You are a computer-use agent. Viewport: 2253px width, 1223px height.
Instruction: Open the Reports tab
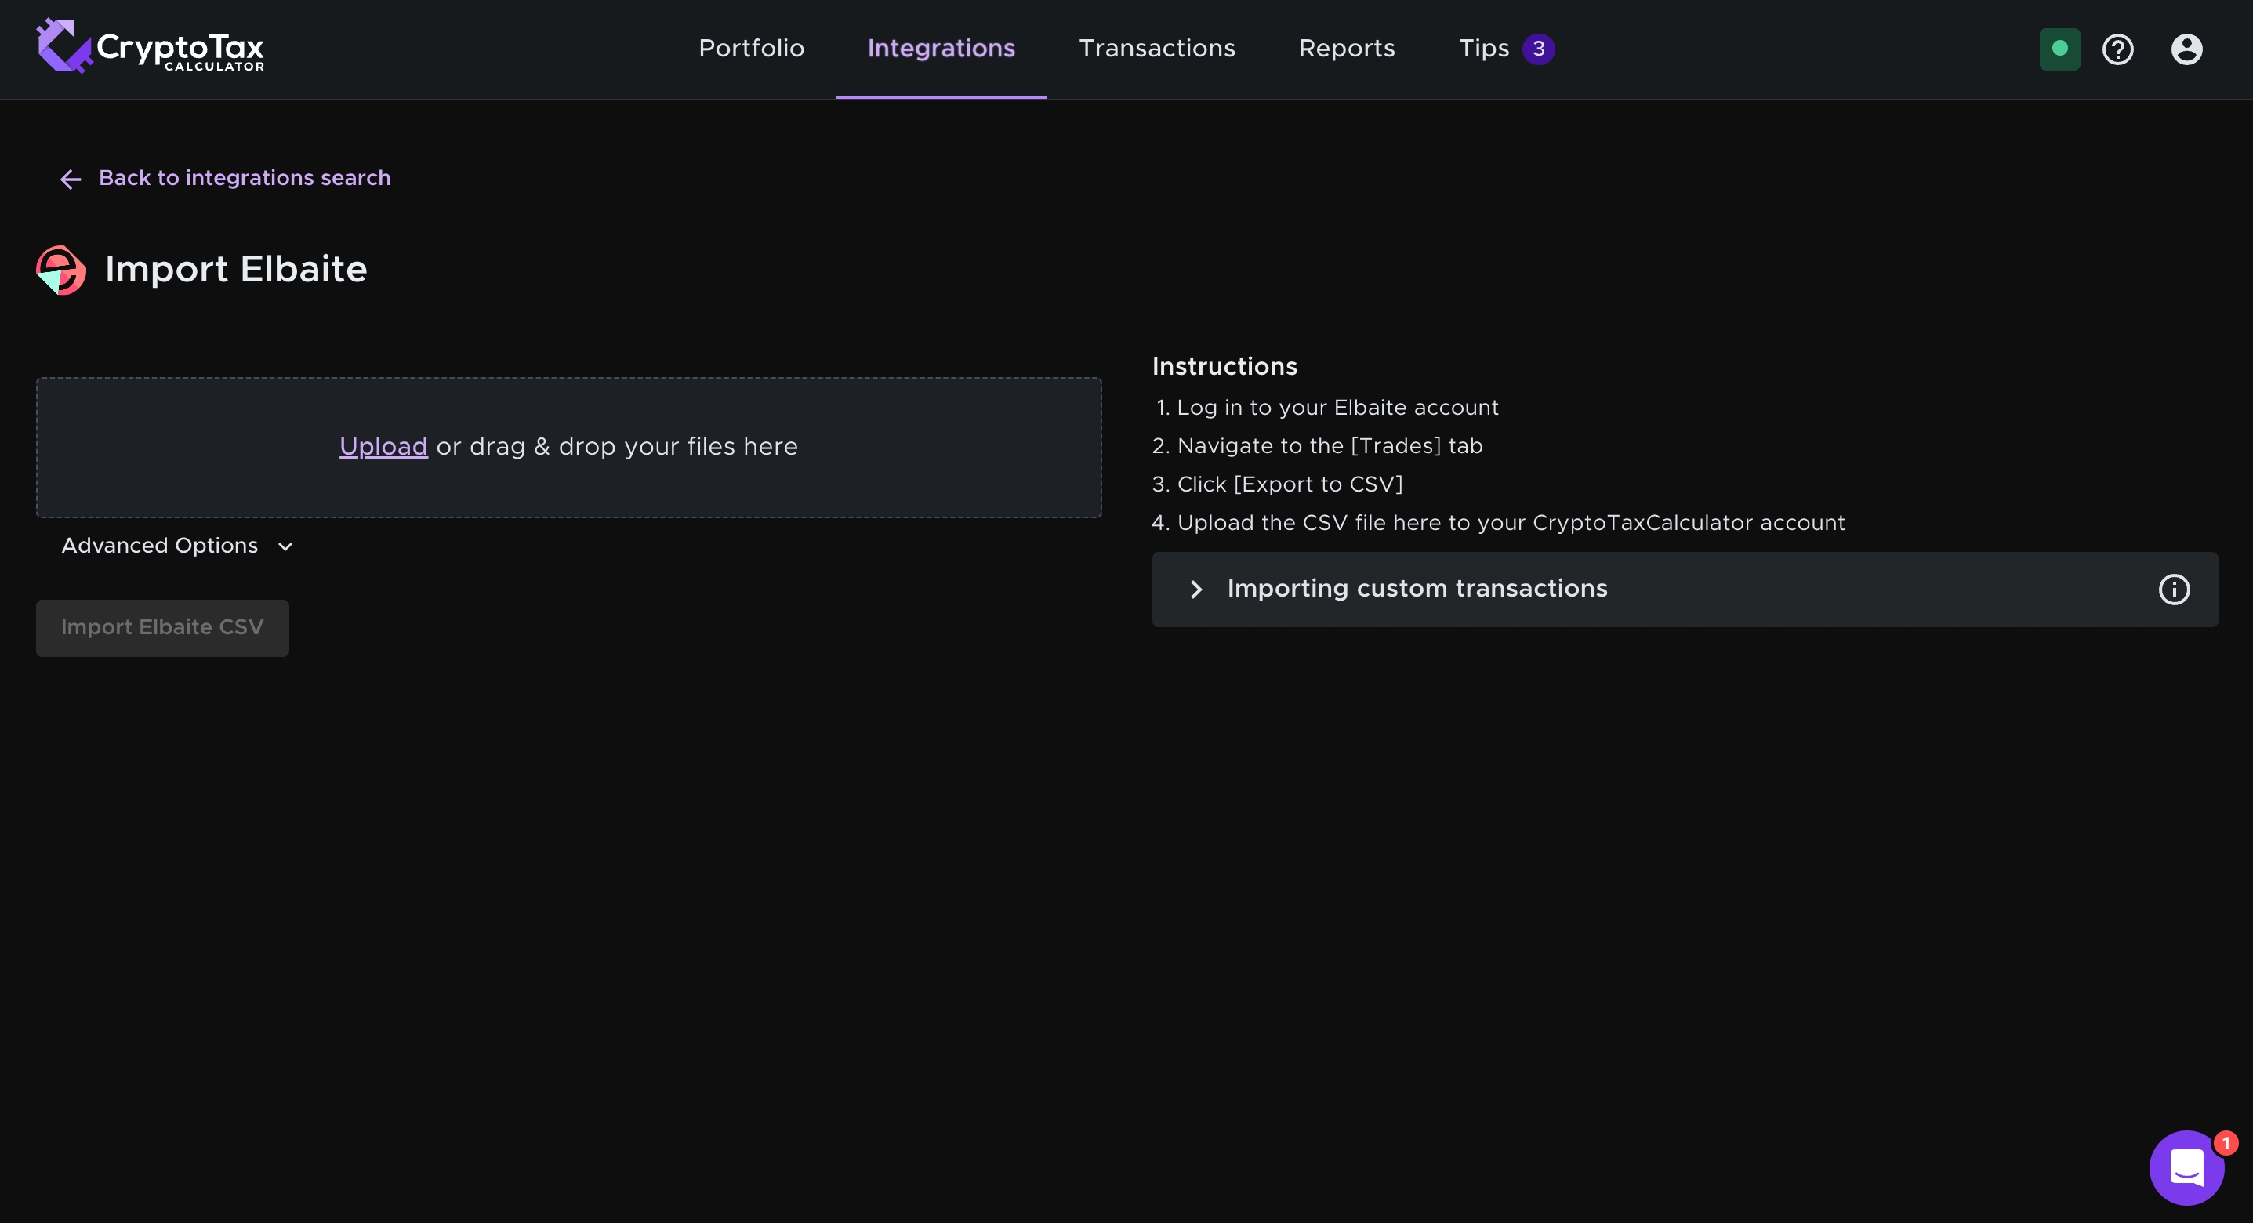point(1346,48)
